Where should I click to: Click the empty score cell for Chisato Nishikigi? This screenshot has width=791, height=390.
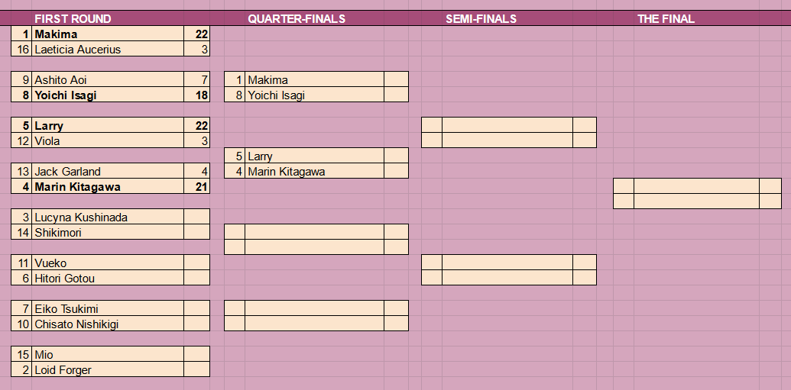pyautogui.click(x=196, y=324)
